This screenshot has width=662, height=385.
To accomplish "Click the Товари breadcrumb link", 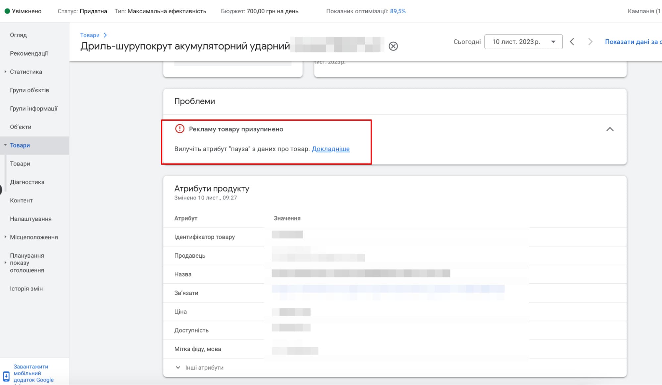I will (90, 35).
